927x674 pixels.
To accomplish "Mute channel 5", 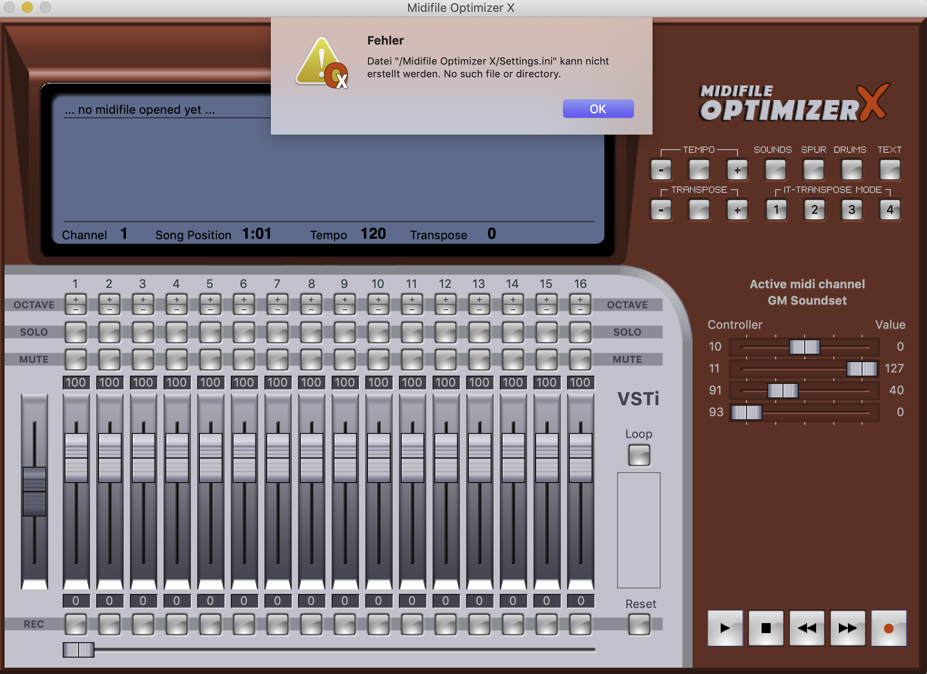I will click(210, 360).
